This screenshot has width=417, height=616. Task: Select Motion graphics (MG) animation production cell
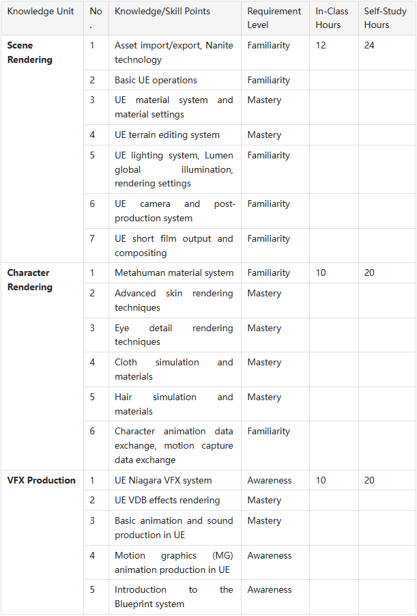[x=175, y=563]
